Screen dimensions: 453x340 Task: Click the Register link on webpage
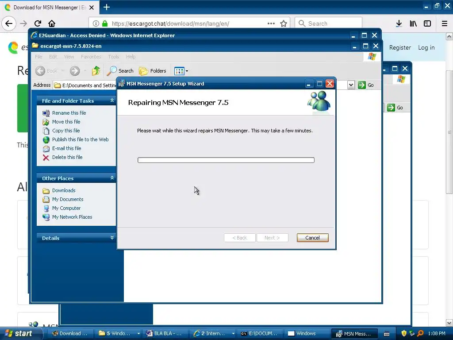400,47
